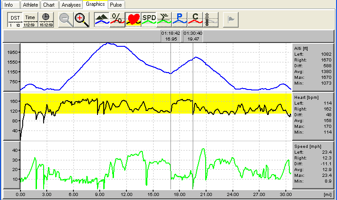Click the zoom in magnifier
The height and width of the screenshot is (200, 337).
click(81, 20)
